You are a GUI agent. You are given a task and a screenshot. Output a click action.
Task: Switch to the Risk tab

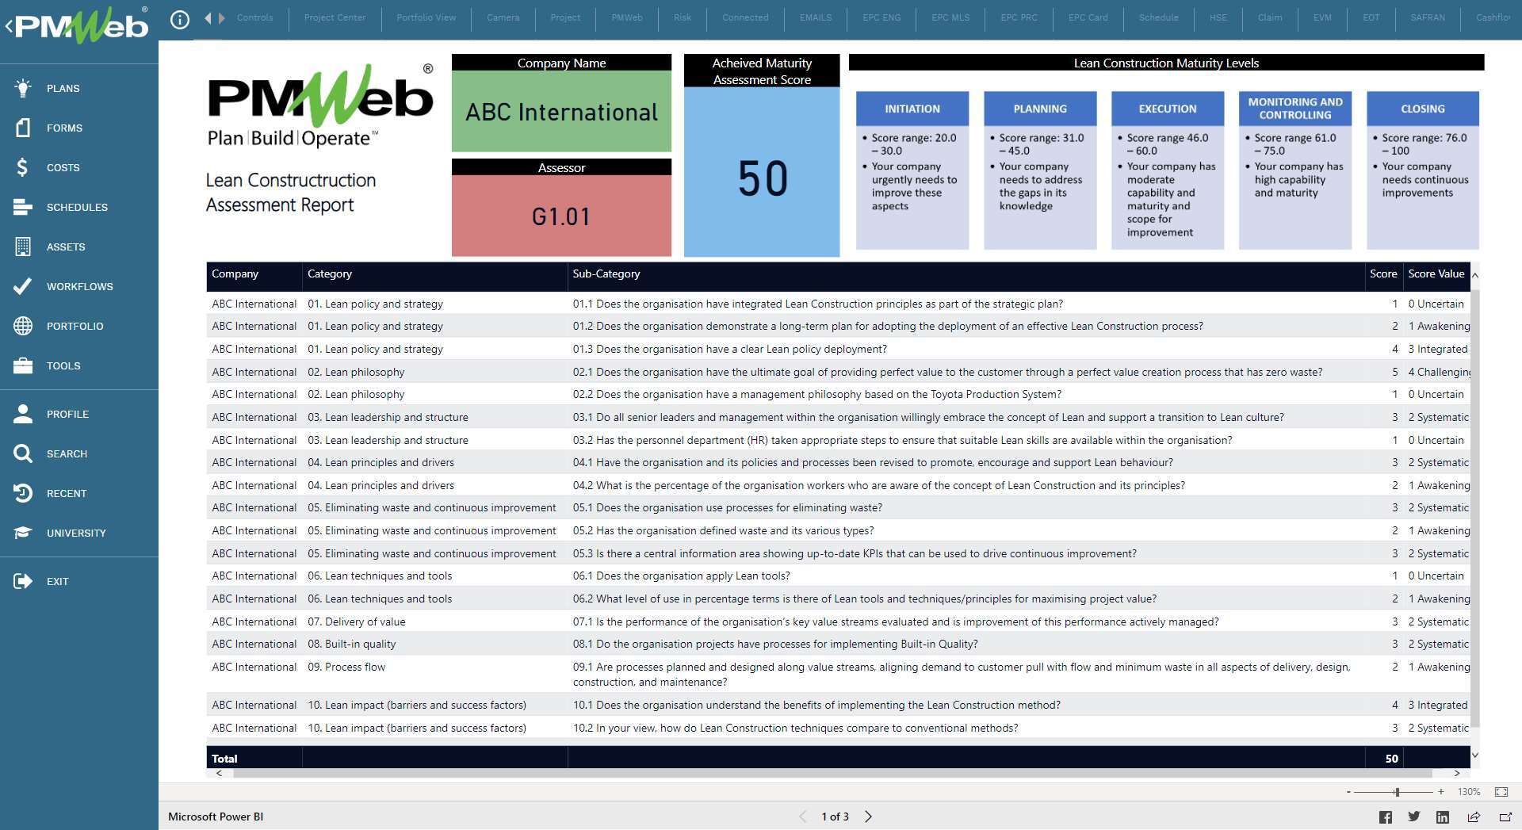[x=683, y=17]
